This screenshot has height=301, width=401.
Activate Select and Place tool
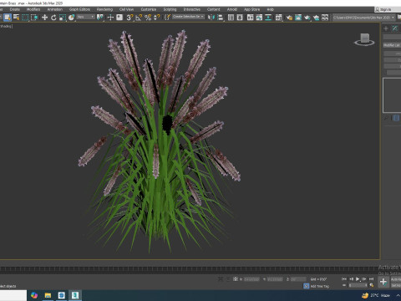click(72, 18)
